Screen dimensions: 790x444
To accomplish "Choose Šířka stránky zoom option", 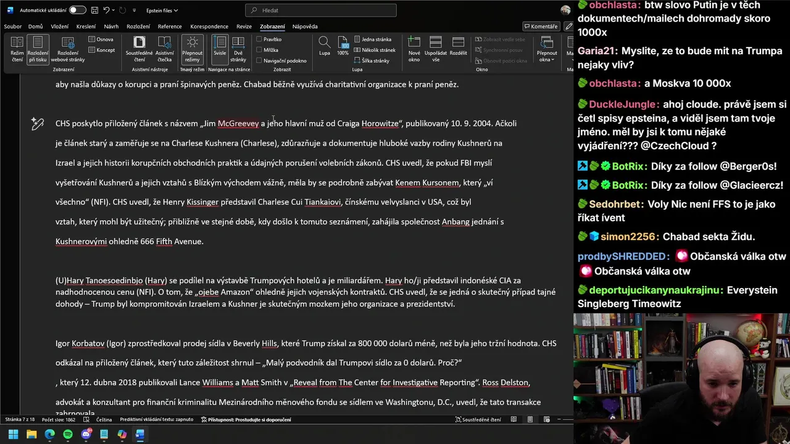I will coord(372,61).
